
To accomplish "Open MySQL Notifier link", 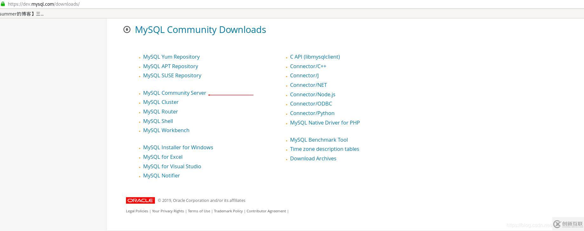I will (161, 176).
